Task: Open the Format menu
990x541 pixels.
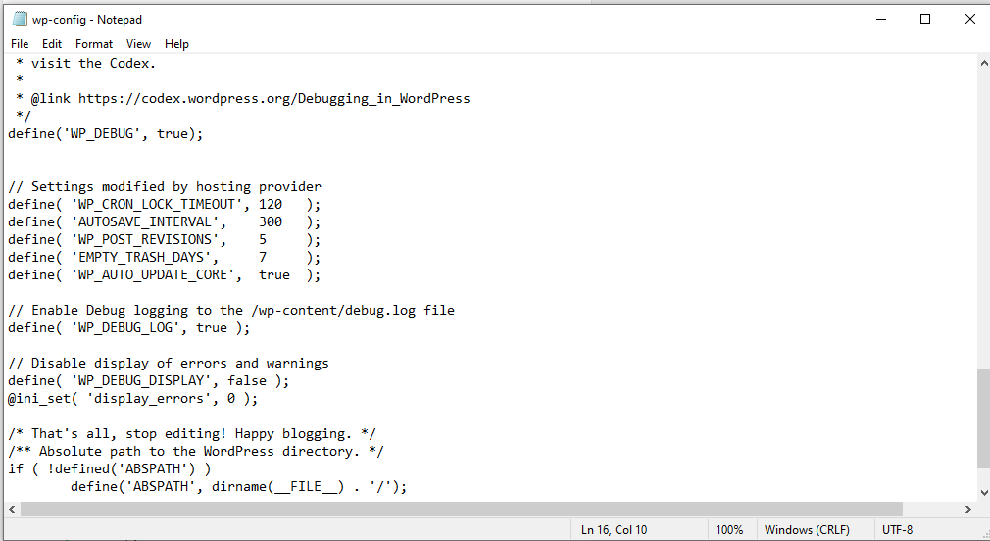Action: pyautogui.click(x=93, y=43)
